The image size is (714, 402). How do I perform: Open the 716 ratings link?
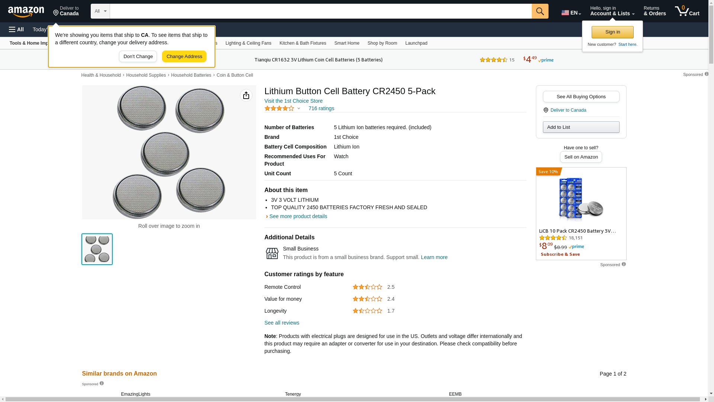(321, 108)
